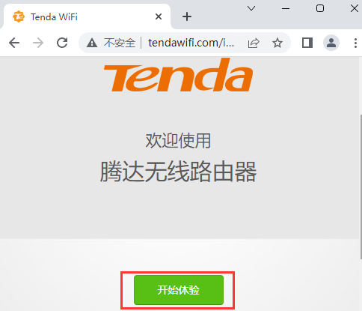Reload the Tenda WiFi page
The image size is (362, 311).
click(x=62, y=43)
